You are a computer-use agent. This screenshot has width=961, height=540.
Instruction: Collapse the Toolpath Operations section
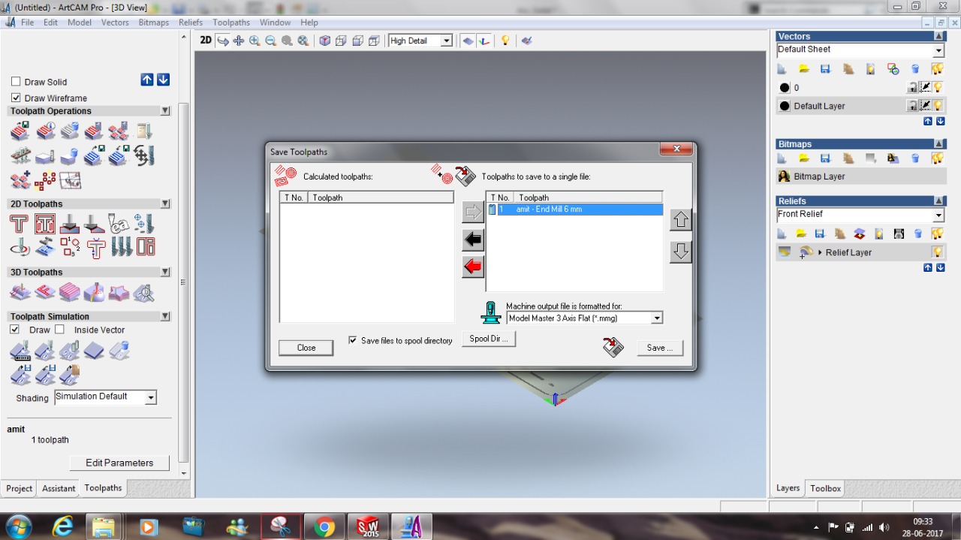(165, 111)
